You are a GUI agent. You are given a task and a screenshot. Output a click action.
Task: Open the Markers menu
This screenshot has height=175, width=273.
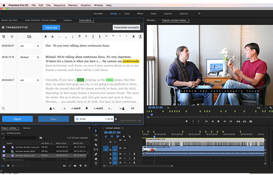pos(73,5)
